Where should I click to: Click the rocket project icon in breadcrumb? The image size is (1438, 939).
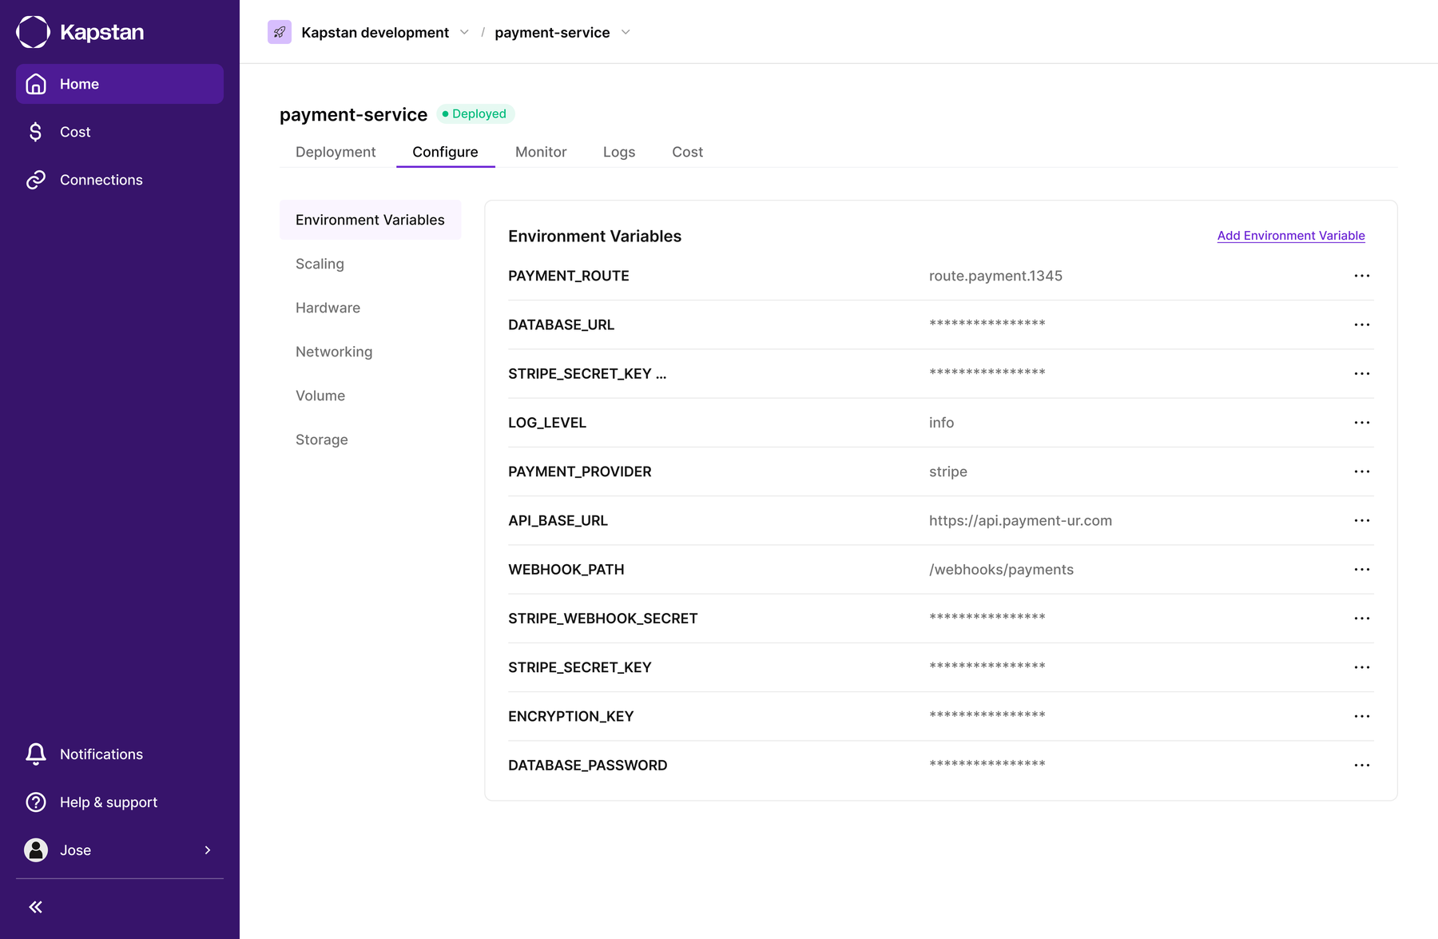click(x=280, y=32)
